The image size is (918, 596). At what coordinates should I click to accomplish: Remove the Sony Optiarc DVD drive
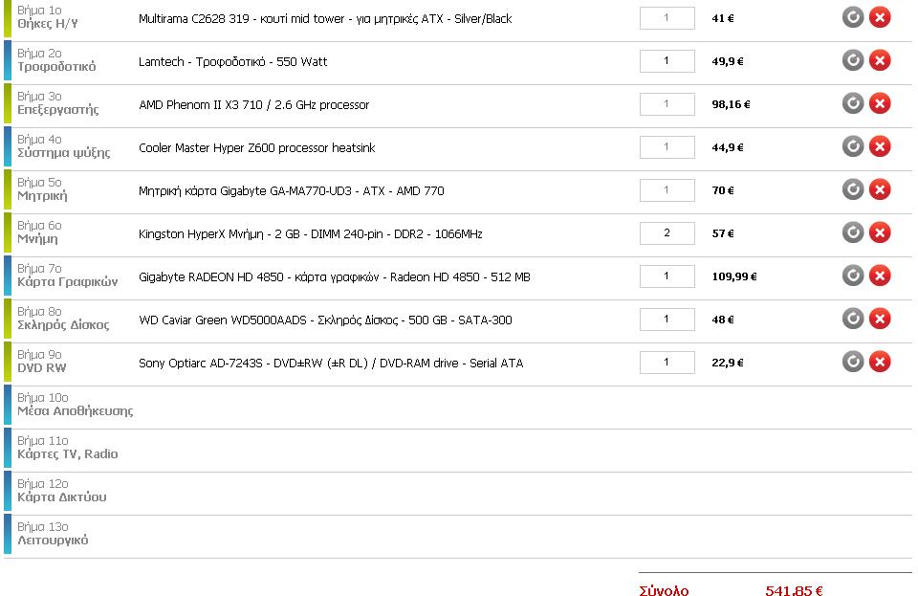pos(880,362)
